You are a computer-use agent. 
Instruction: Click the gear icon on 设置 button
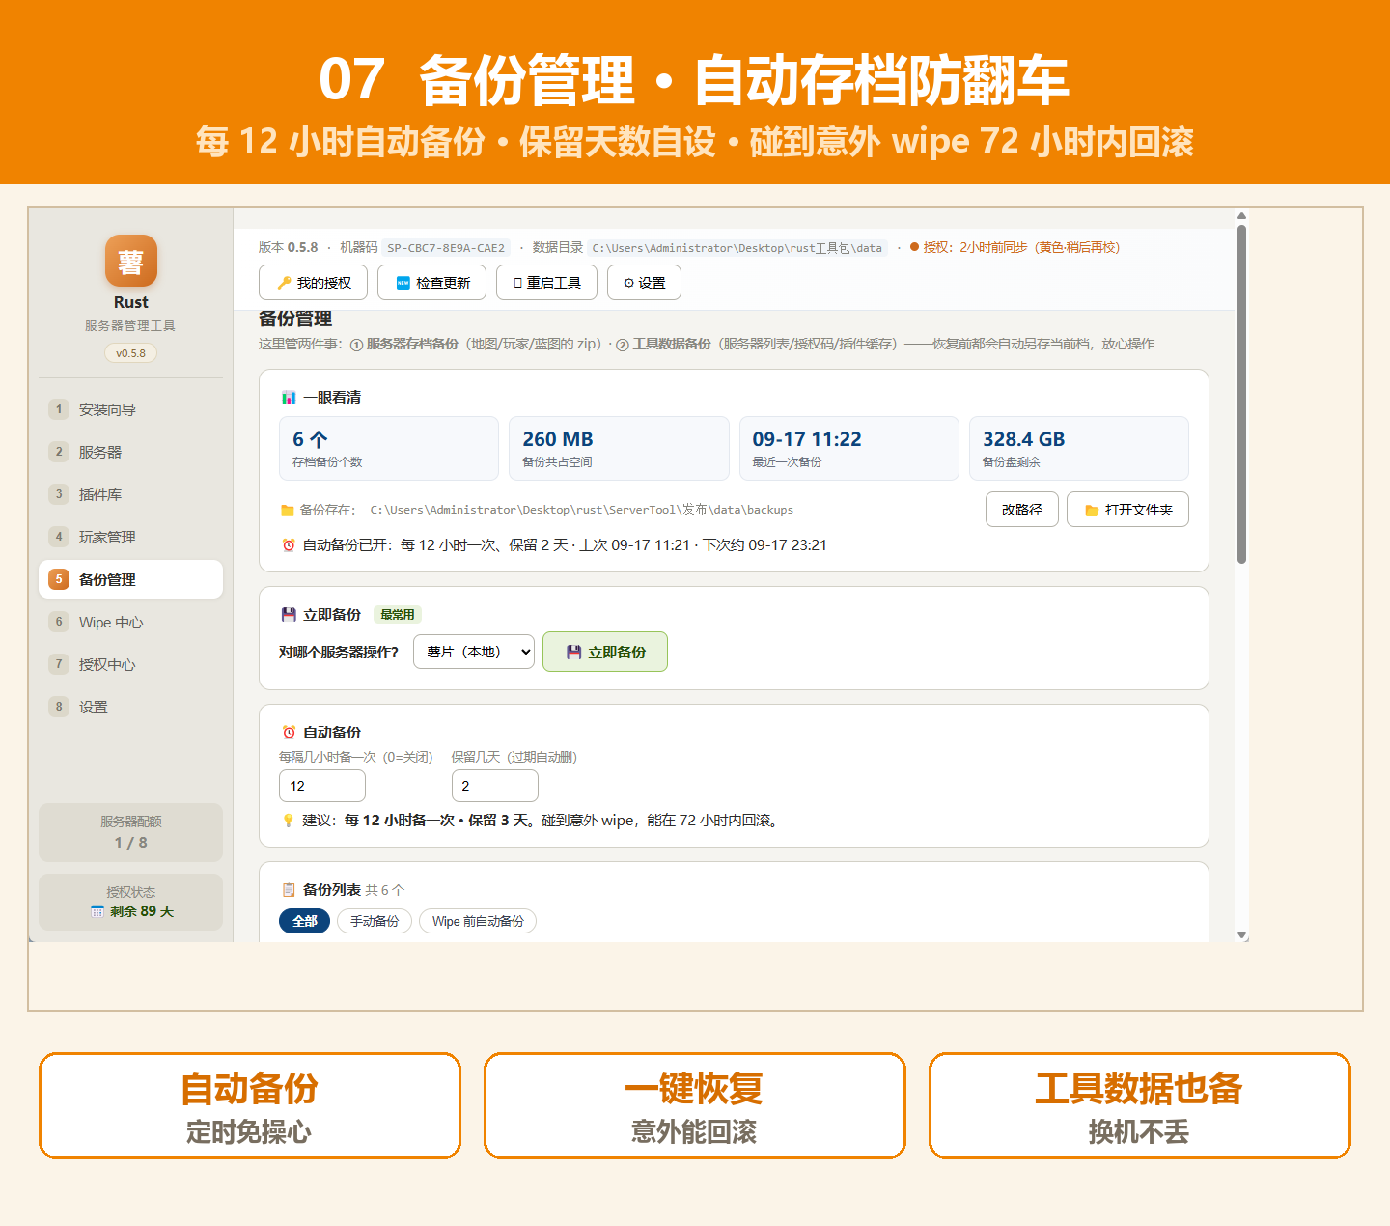[x=629, y=283]
